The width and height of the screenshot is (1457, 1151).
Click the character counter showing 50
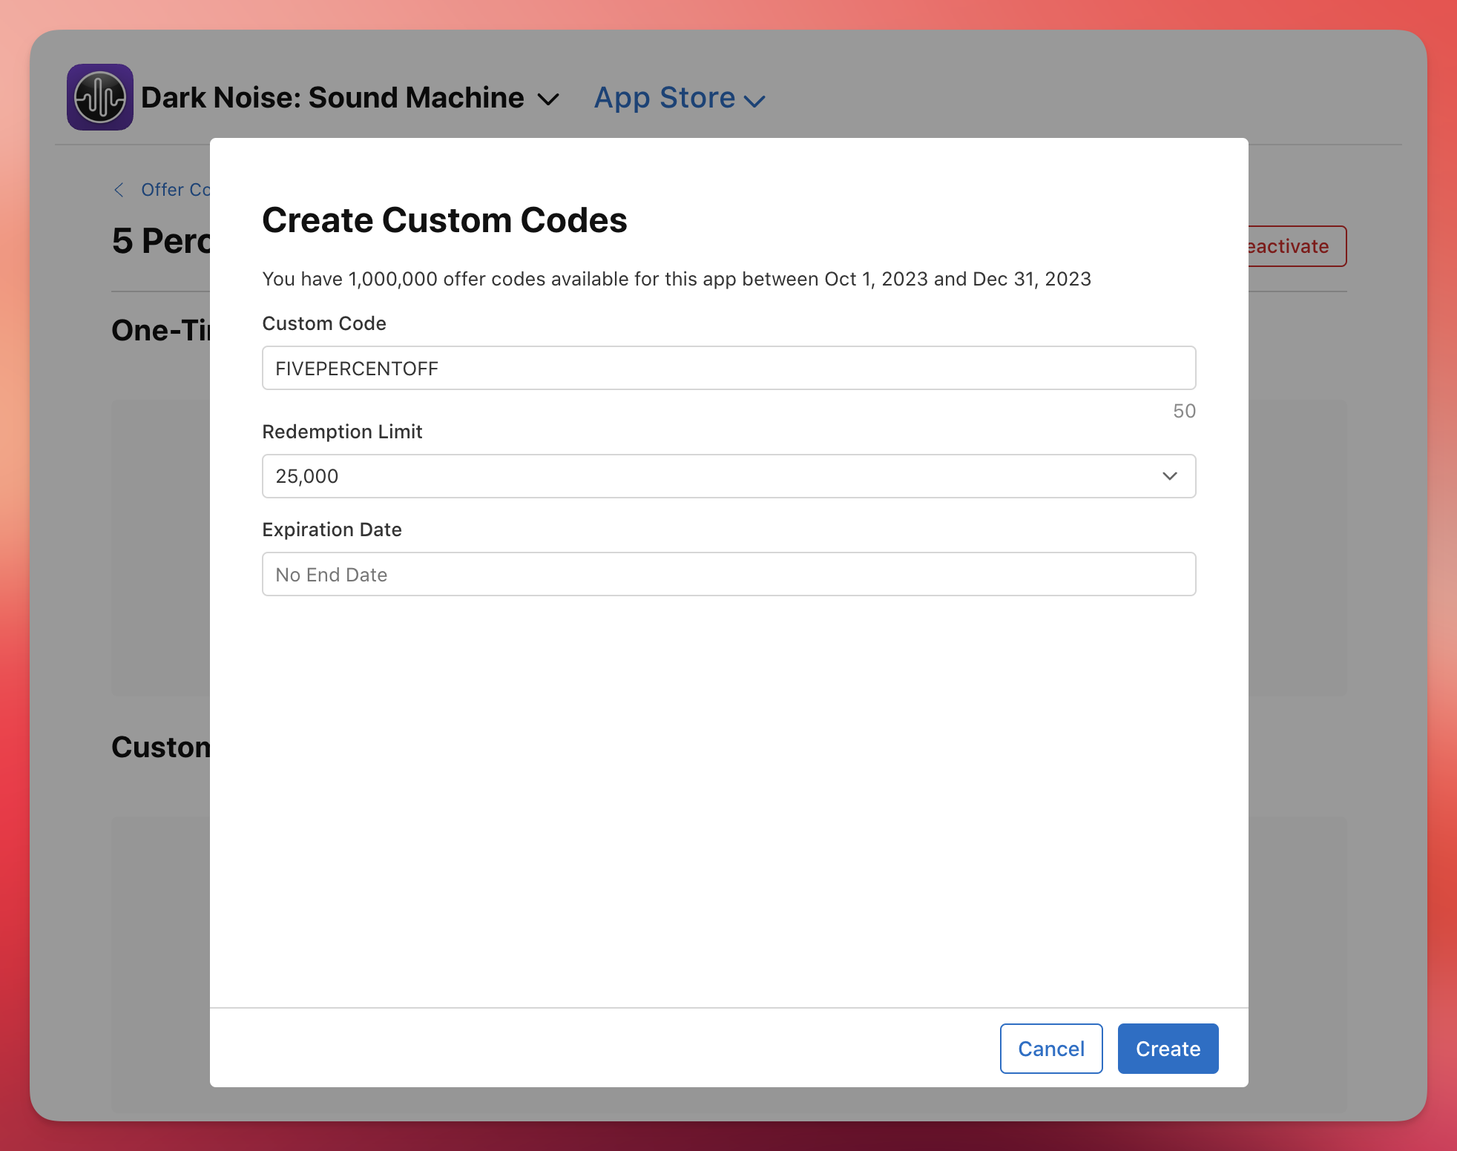click(1184, 411)
